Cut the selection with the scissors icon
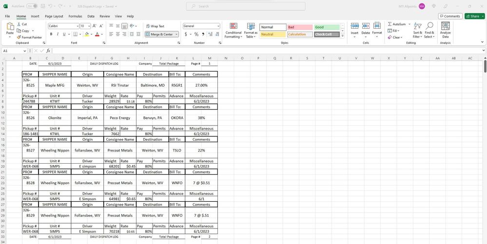 click(19, 24)
